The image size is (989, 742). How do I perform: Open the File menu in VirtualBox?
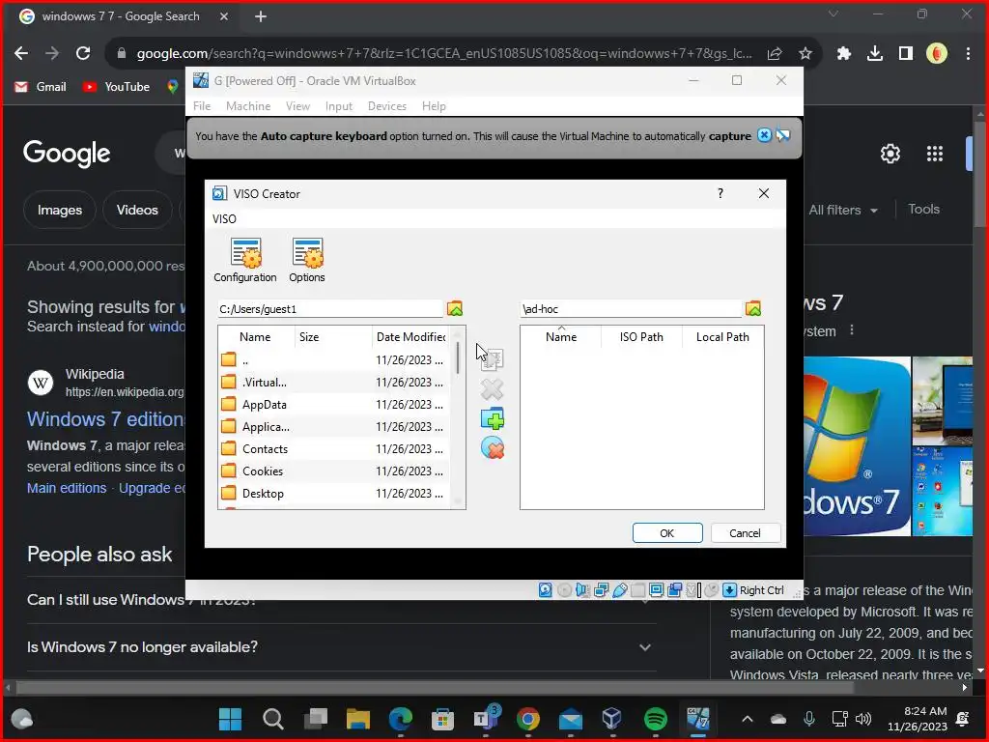202,106
